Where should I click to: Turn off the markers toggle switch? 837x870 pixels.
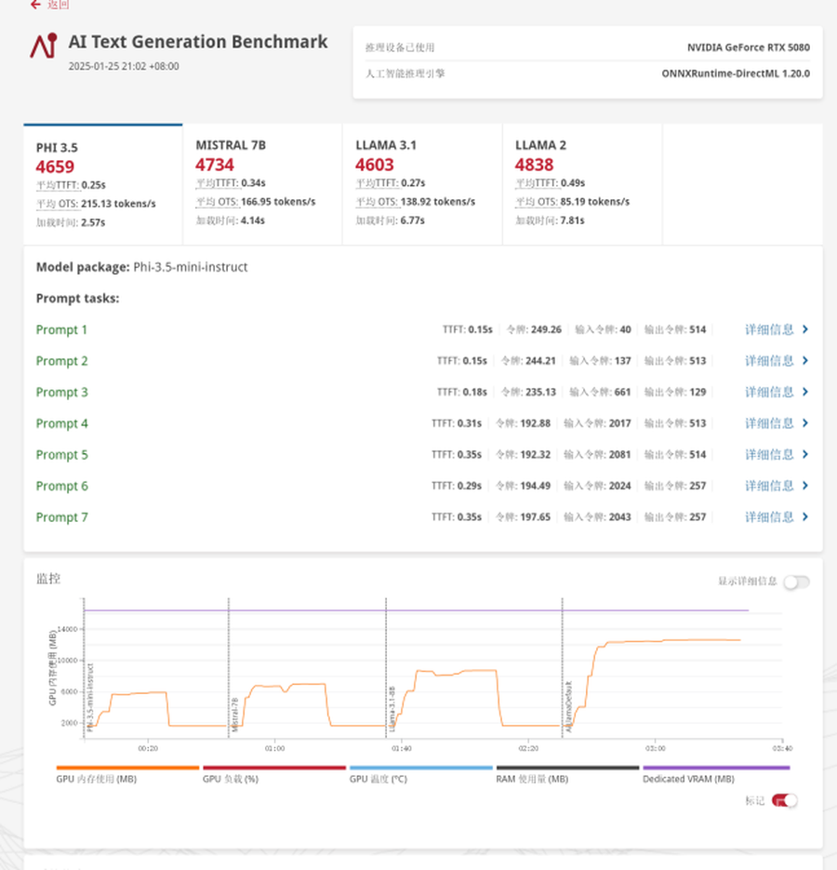(x=785, y=800)
